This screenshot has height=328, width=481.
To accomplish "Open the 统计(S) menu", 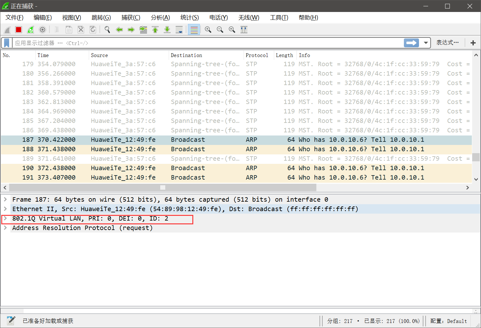I will point(190,18).
